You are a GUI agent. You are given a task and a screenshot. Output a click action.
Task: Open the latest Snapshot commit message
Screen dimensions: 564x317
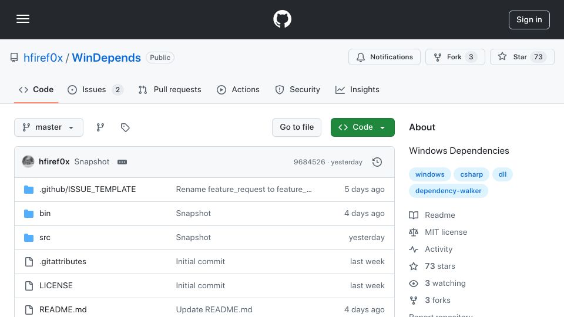[x=92, y=162]
